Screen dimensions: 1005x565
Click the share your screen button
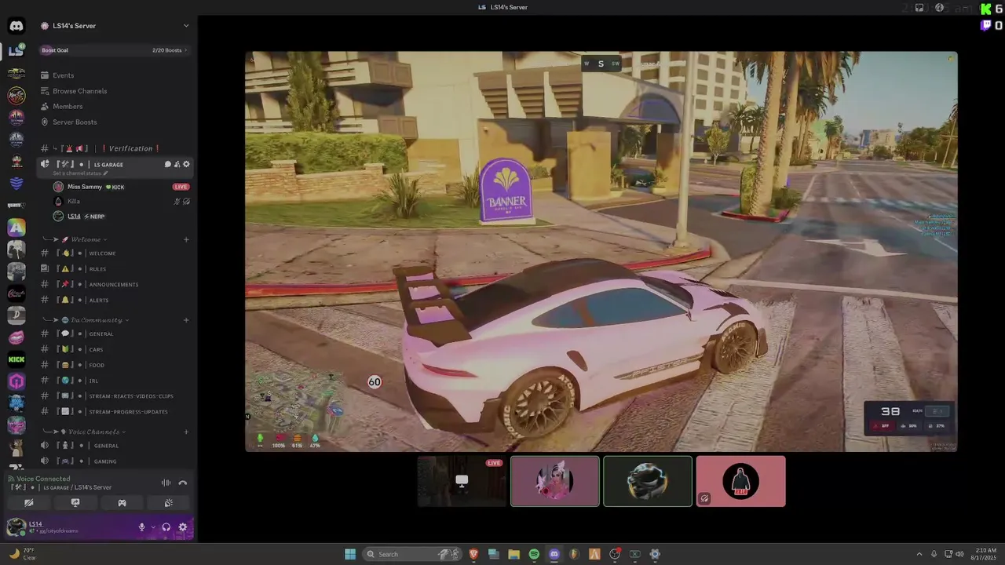pyautogui.click(x=75, y=503)
